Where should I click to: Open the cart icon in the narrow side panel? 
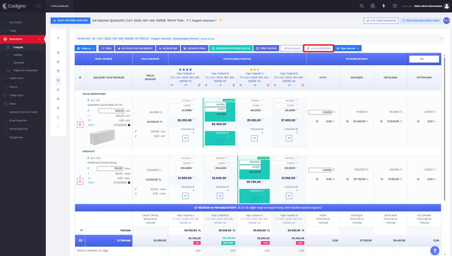click(58, 89)
